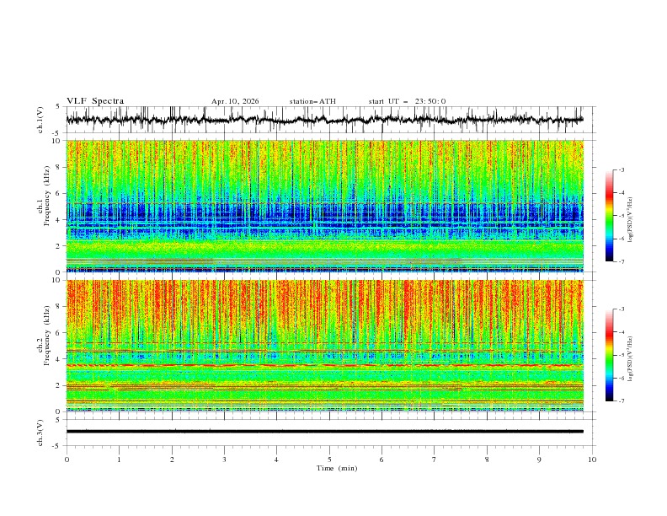Image resolution: width=667 pixels, height=516 pixels.
Task: Click inside the ch.1 spectrogram panel
Action: [x=324, y=206]
